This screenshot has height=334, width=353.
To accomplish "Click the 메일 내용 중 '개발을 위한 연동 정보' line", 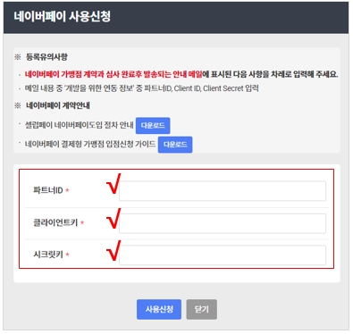I will 141,88.
